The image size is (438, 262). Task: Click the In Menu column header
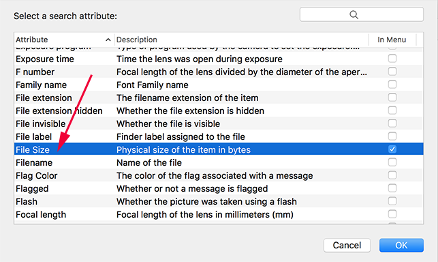click(x=392, y=40)
